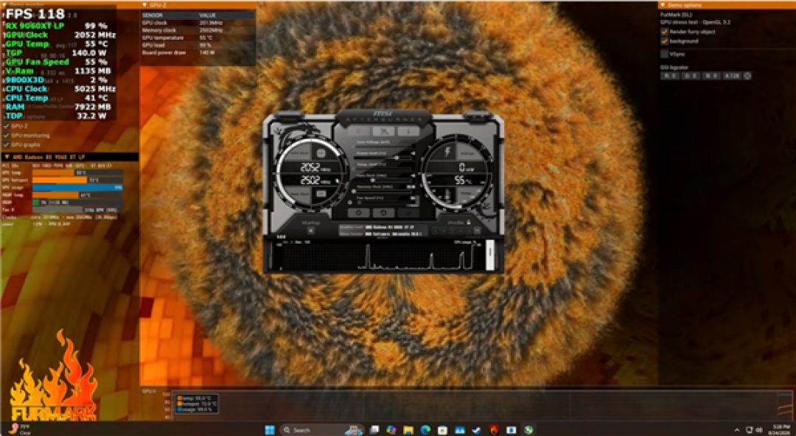
Task: Open Task View from the taskbar
Action: (374, 430)
